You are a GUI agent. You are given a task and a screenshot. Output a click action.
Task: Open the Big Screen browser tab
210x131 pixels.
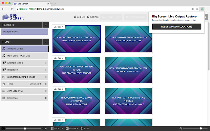(31, 4)
